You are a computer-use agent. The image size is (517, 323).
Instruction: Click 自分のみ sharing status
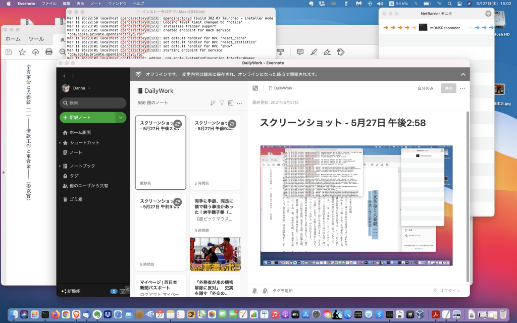425,88
